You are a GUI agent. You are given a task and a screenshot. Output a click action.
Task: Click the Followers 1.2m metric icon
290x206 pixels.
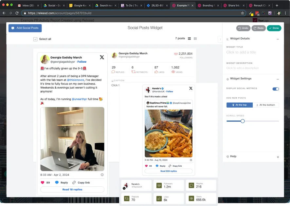pyautogui.click(x=158, y=185)
